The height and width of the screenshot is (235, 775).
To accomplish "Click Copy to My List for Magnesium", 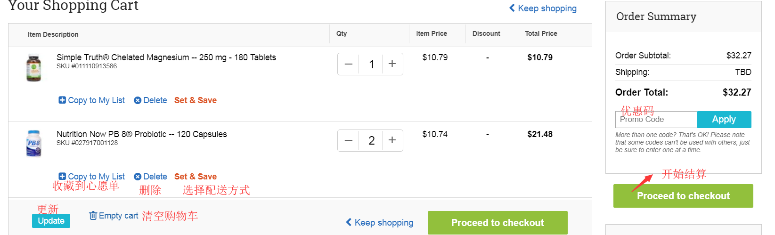I will point(92,100).
